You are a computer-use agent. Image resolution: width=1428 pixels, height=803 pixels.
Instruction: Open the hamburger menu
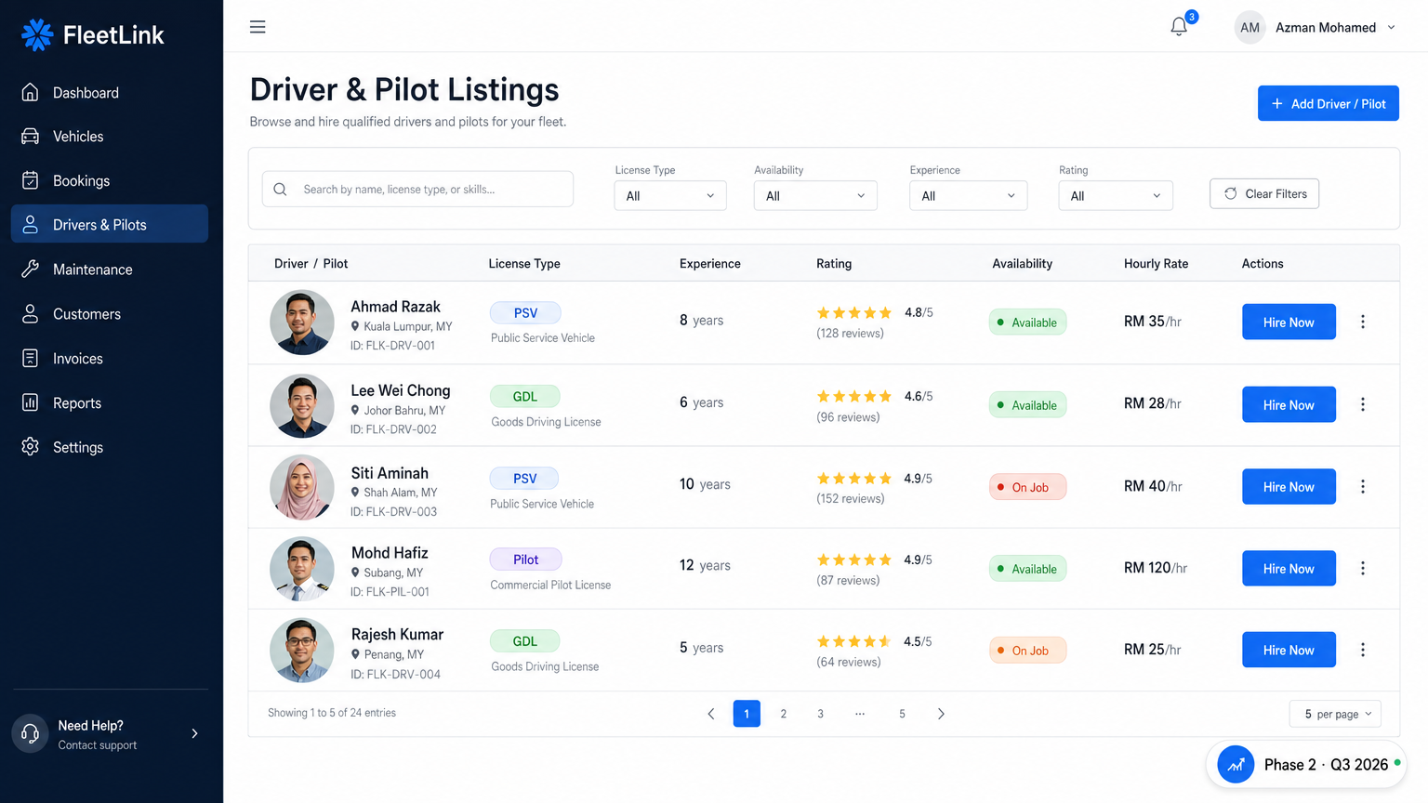click(258, 27)
